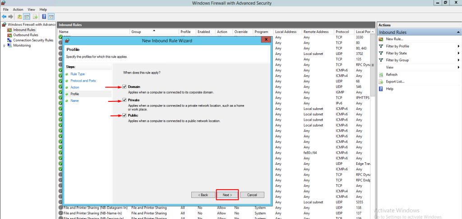The width and height of the screenshot is (462, 219).
Task: Click the Refresh icon in Actions pane
Action: click(x=381, y=74)
